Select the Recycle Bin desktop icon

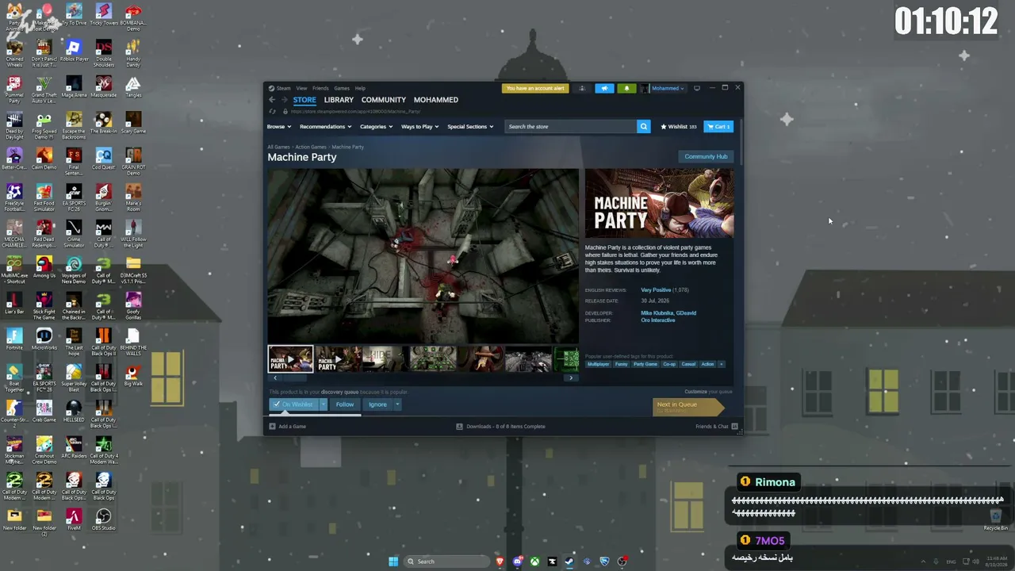click(x=995, y=519)
